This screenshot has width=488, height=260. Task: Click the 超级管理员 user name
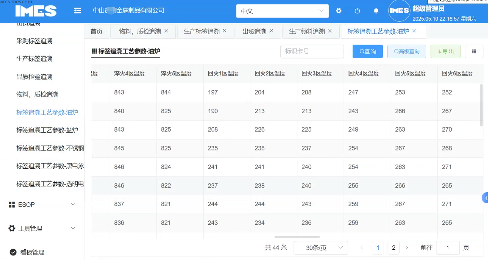(428, 8)
